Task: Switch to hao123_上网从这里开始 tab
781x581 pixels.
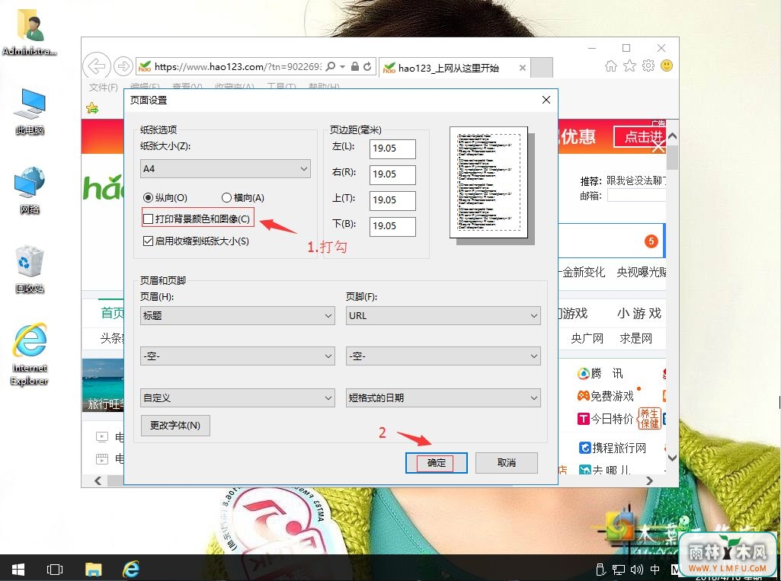Action: click(x=448, y=68)
